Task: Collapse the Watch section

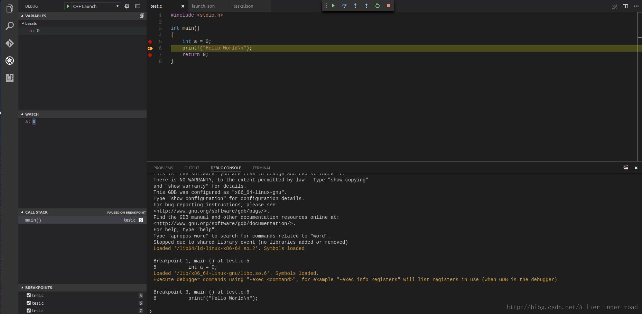Action: point(83,114)
